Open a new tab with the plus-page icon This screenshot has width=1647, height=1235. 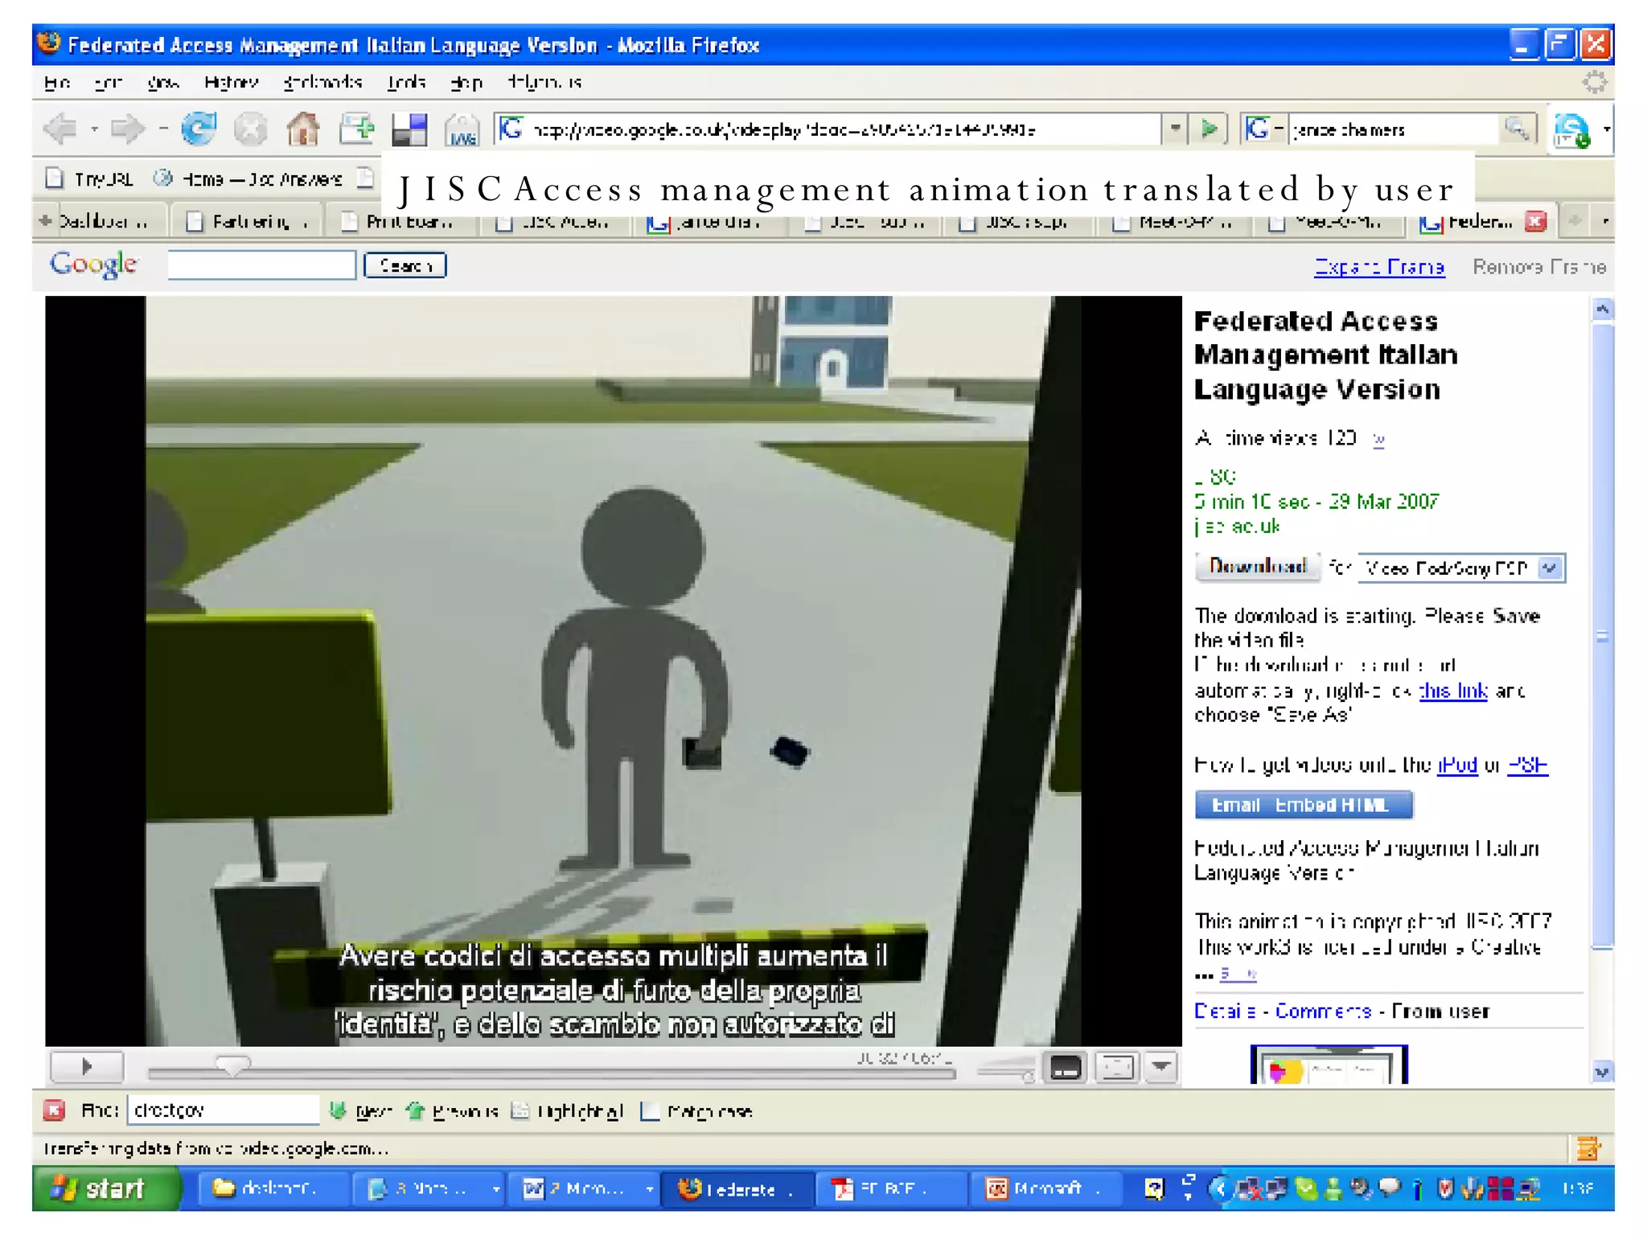(356, 129)
